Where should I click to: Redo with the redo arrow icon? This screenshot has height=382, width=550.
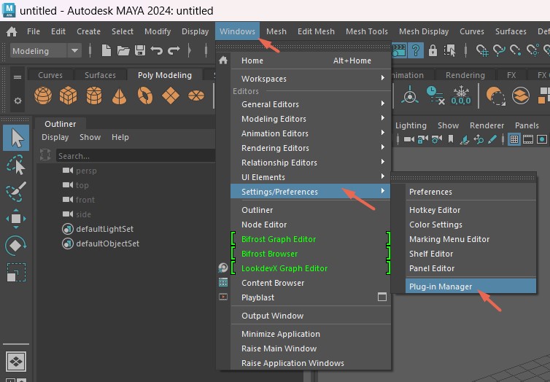[174, 50]
